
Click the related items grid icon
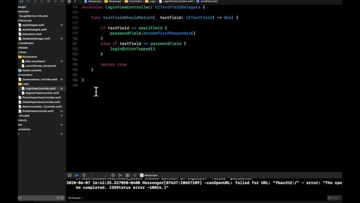69,1
